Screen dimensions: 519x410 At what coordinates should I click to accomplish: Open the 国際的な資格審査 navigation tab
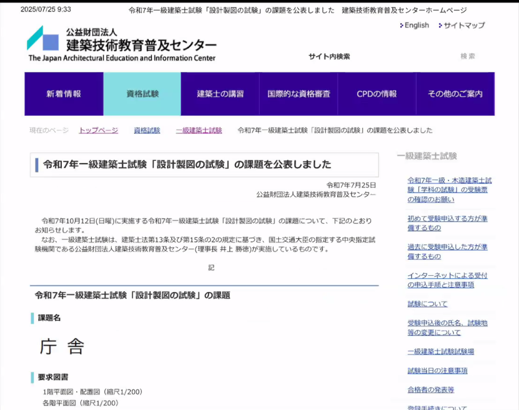[299, 94]
